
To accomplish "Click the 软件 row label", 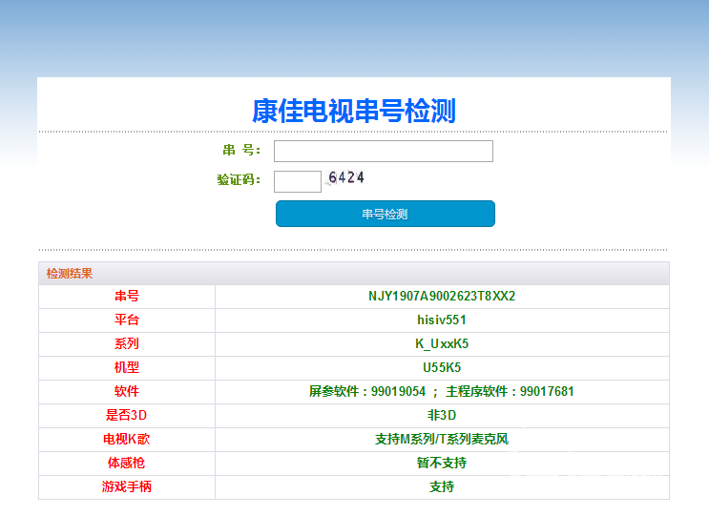I will 127,391.
